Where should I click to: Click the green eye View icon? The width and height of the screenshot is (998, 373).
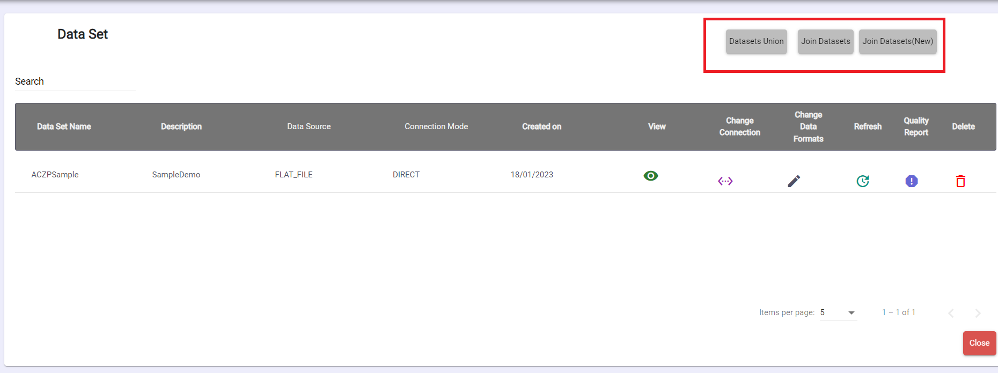pyautogui.click(x=650, y=176)
